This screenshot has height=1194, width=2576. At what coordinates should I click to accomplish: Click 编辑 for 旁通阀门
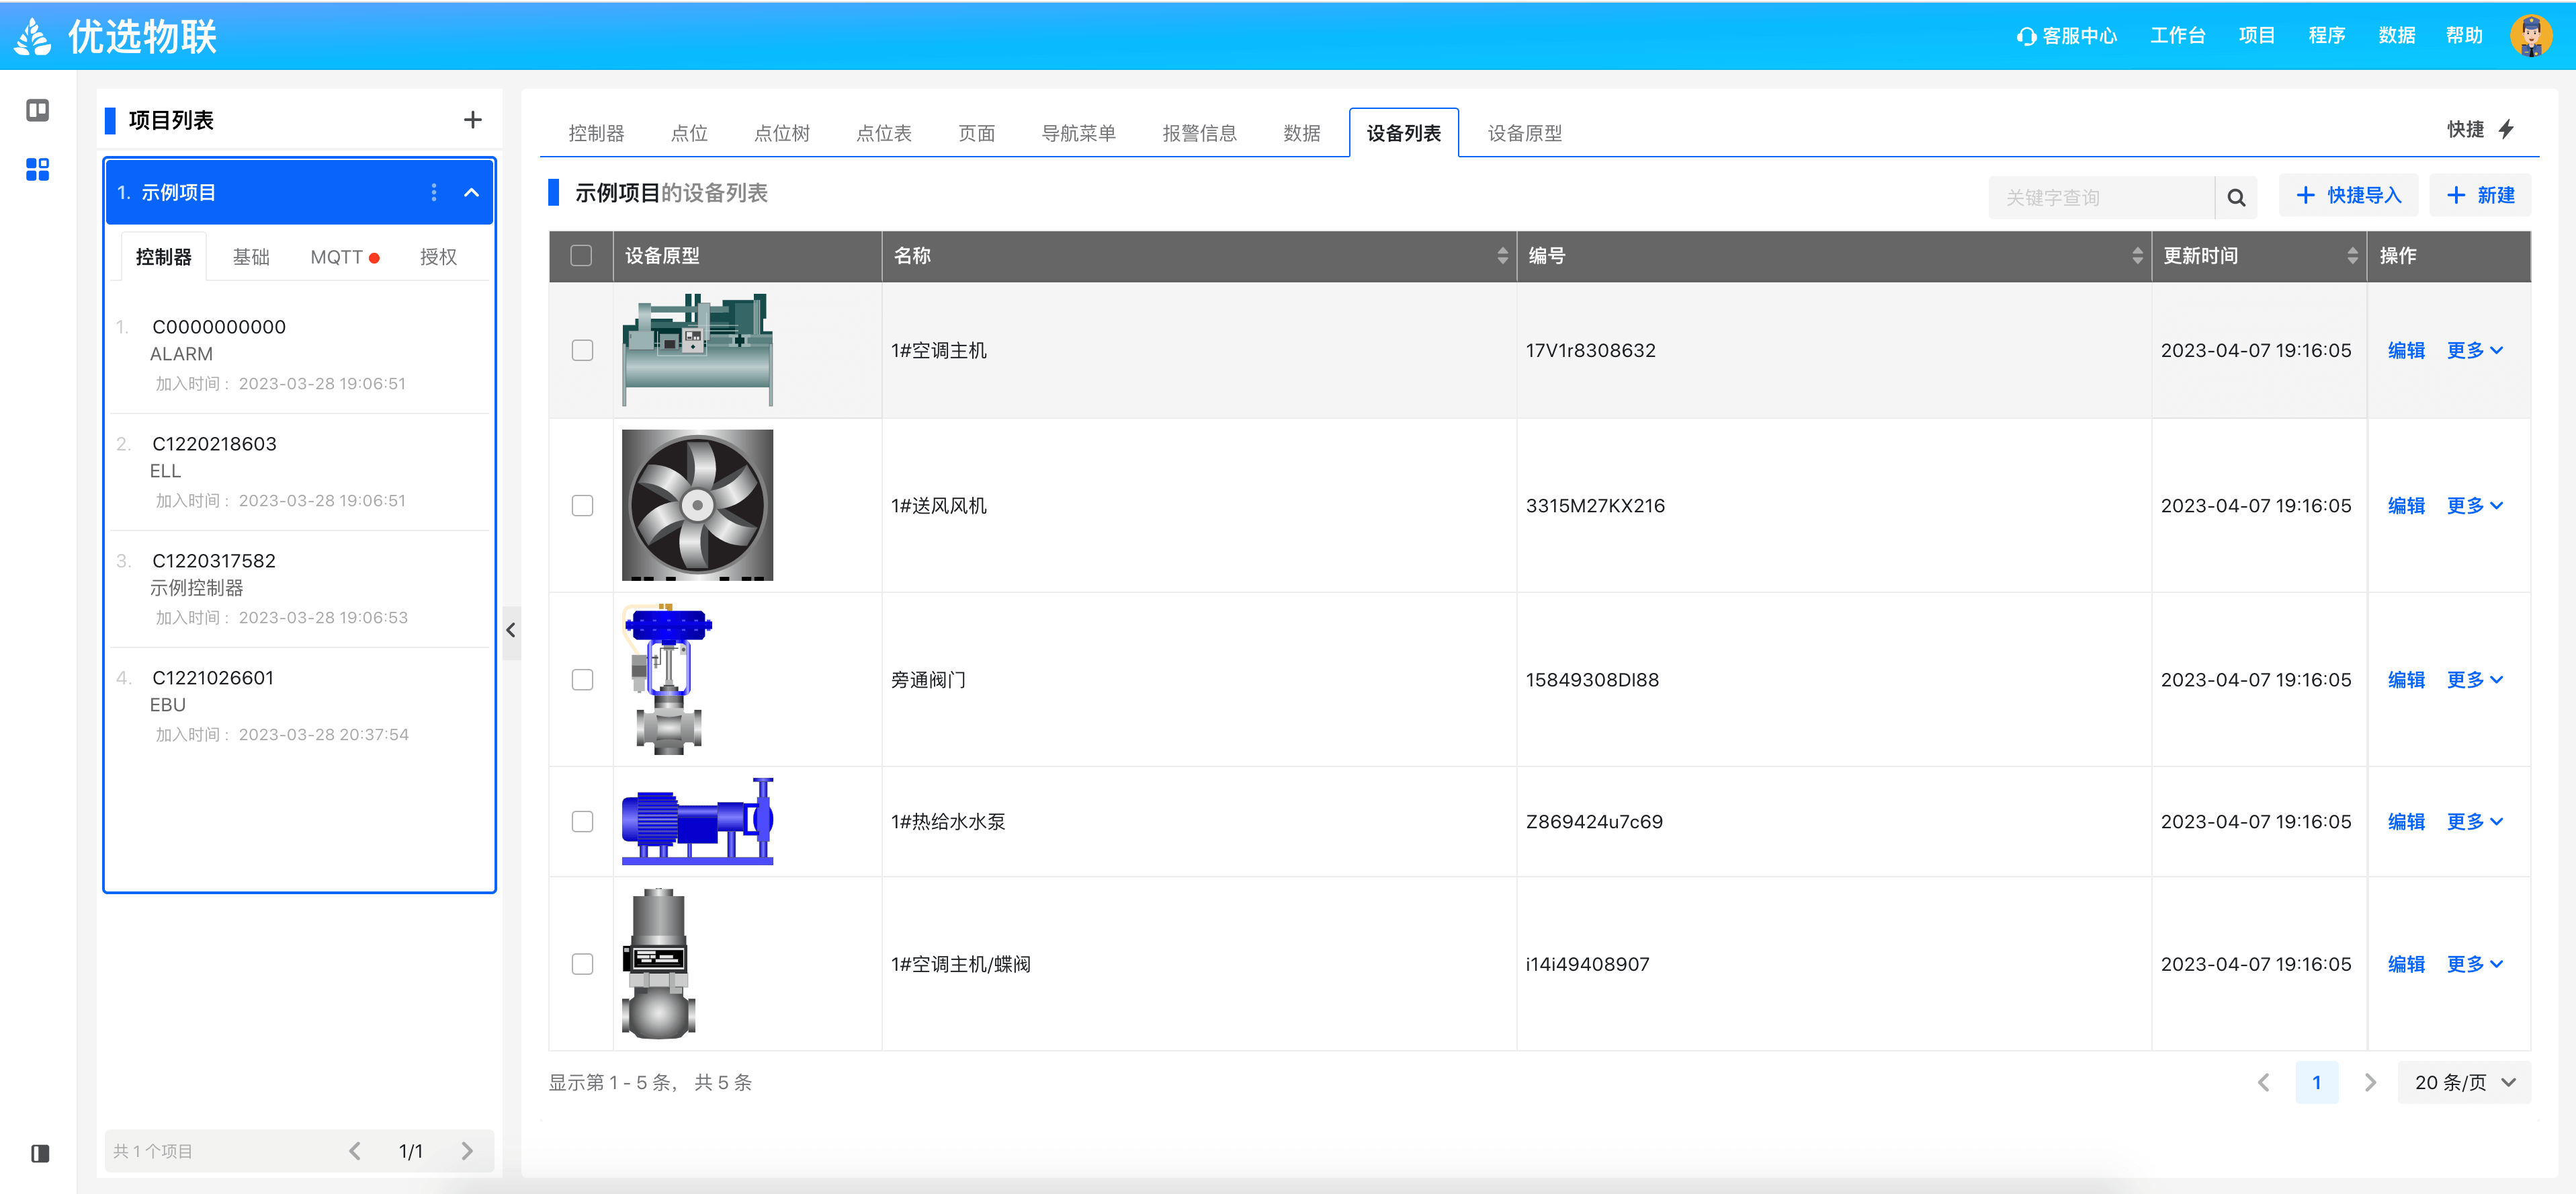(2406, 680)
